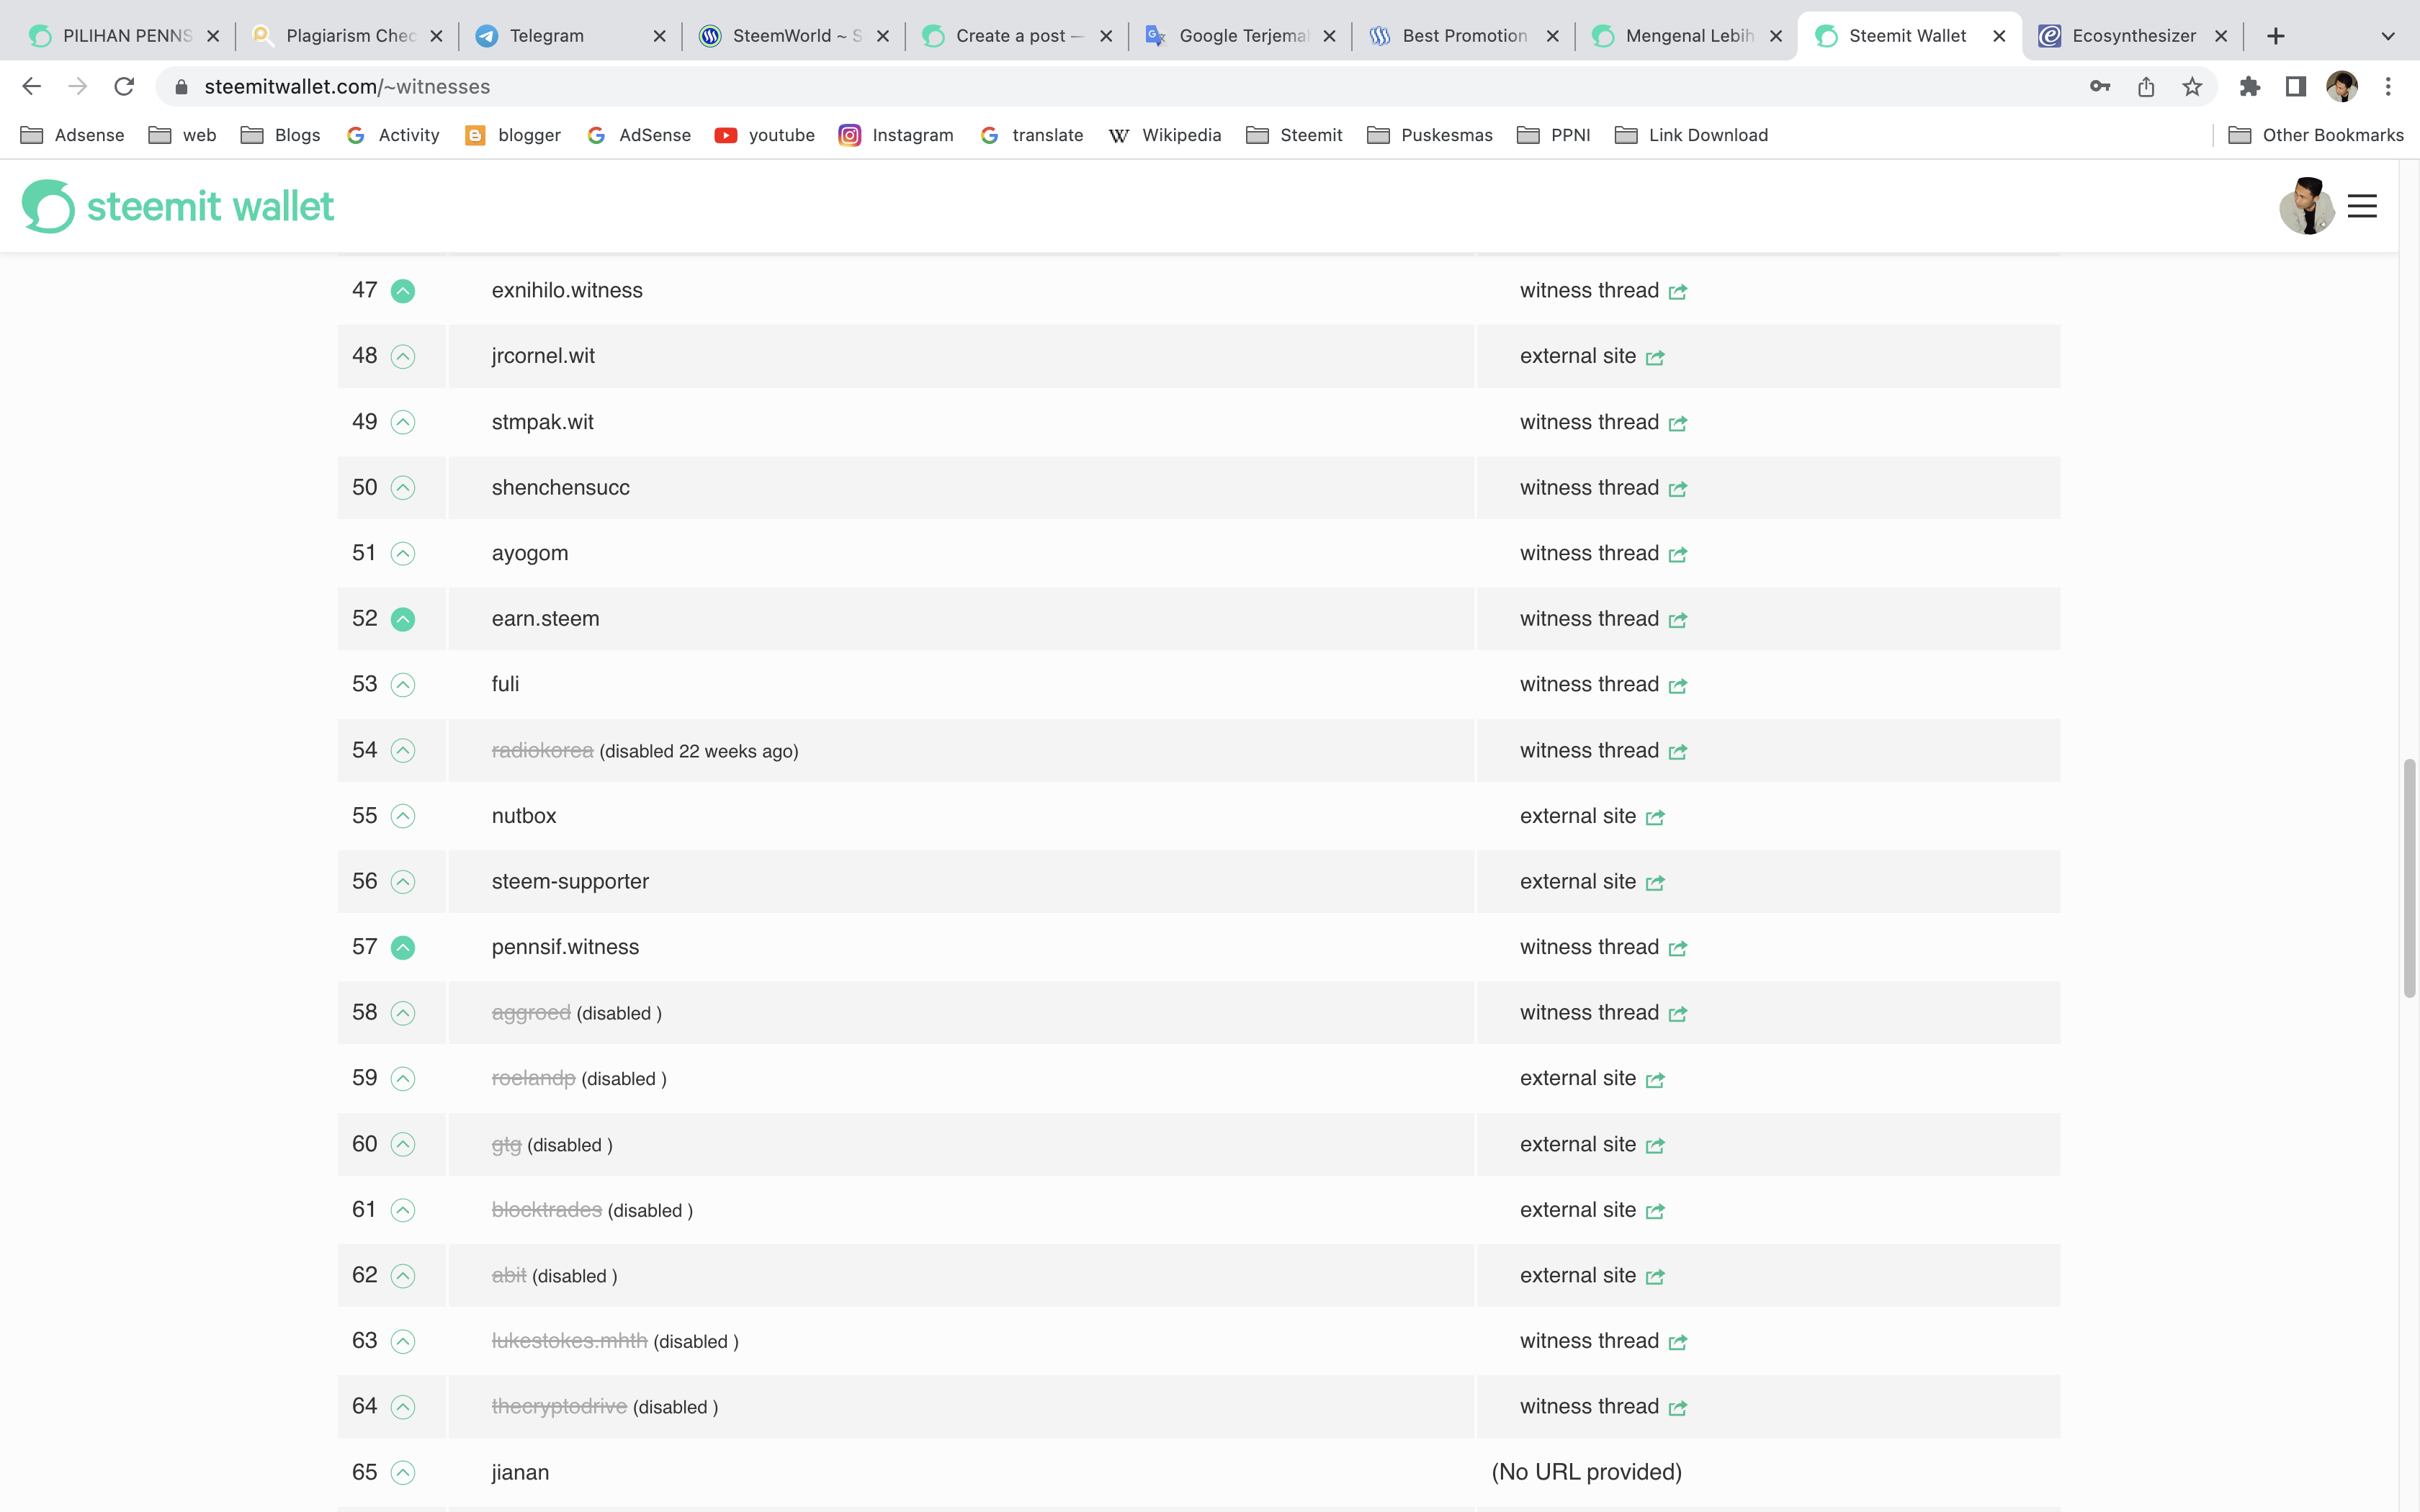Open the Extensions puzzle icon

coord(2250,87)
